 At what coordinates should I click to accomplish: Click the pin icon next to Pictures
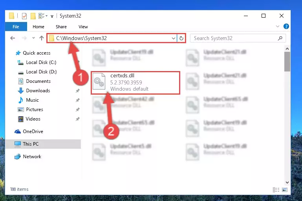point(78,110)
